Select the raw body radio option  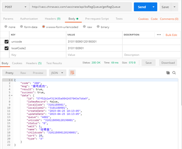point(84,27)
